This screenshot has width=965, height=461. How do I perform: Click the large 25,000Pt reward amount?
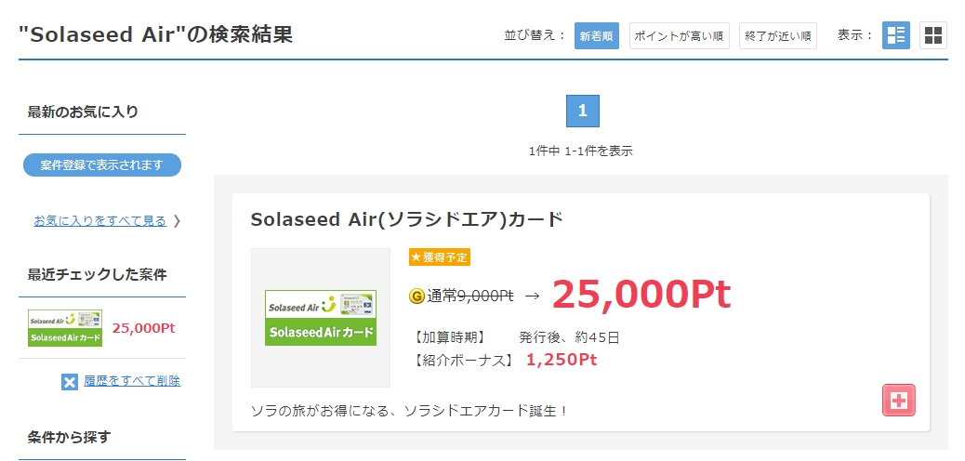coord(641,295)
